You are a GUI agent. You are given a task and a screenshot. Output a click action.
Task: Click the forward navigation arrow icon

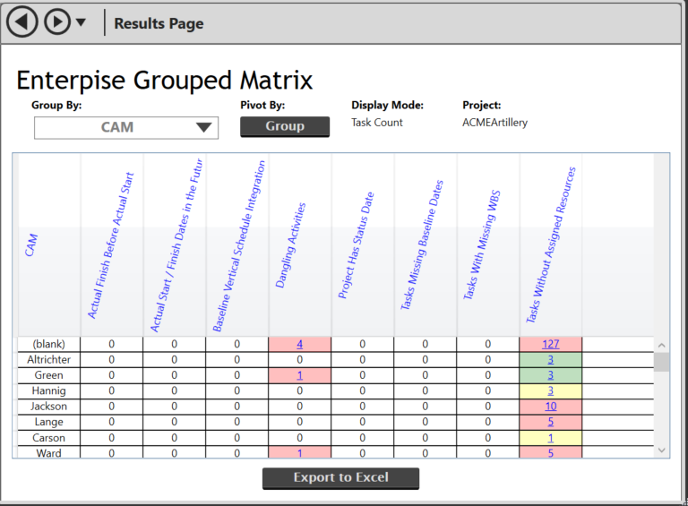coord(56,21)
